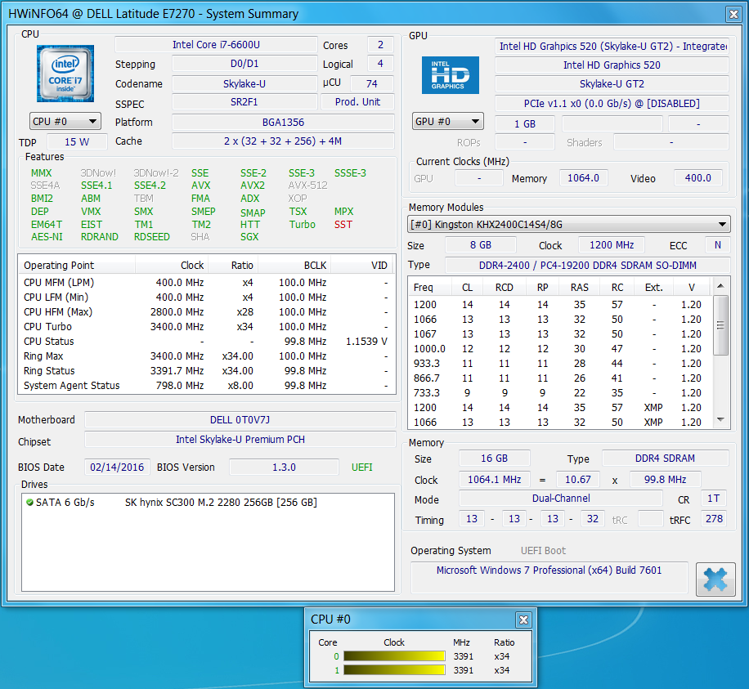
Task: Click the Intel Skylake-U Premium PCH chipset field
Action: point(240,439)
